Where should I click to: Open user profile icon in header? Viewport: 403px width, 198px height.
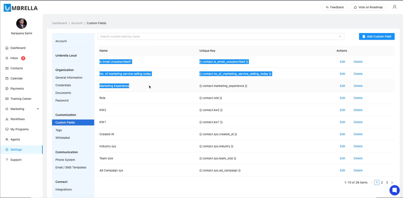click(394, 7)
